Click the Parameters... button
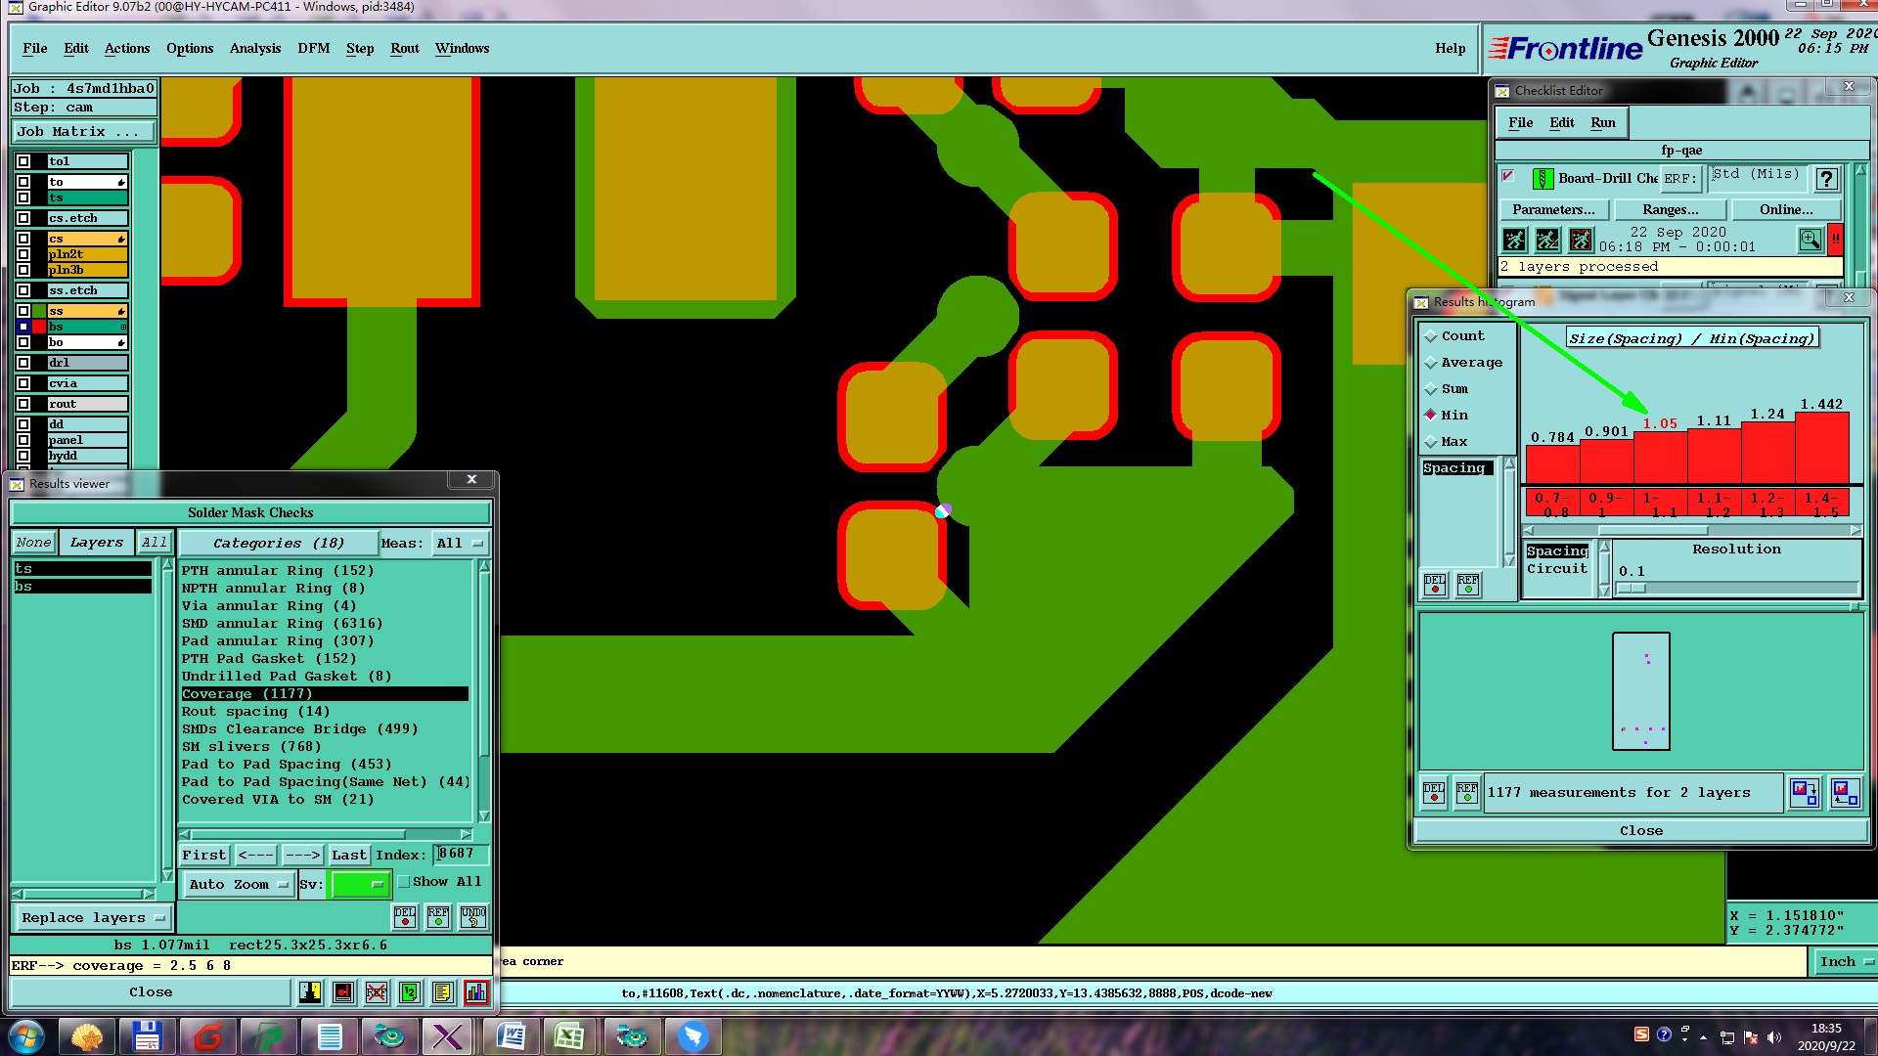This screenshot has height=1056, width=1878. pyautogui.click(x=1552, y=209)
